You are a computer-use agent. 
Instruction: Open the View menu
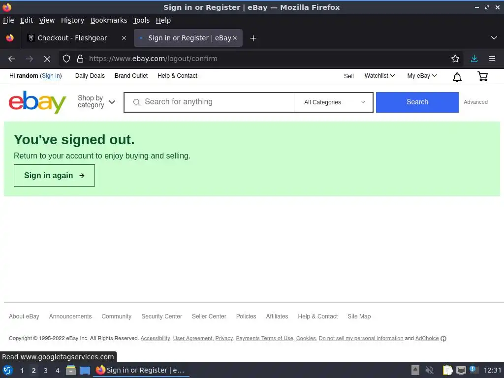(x=47, y=20)
